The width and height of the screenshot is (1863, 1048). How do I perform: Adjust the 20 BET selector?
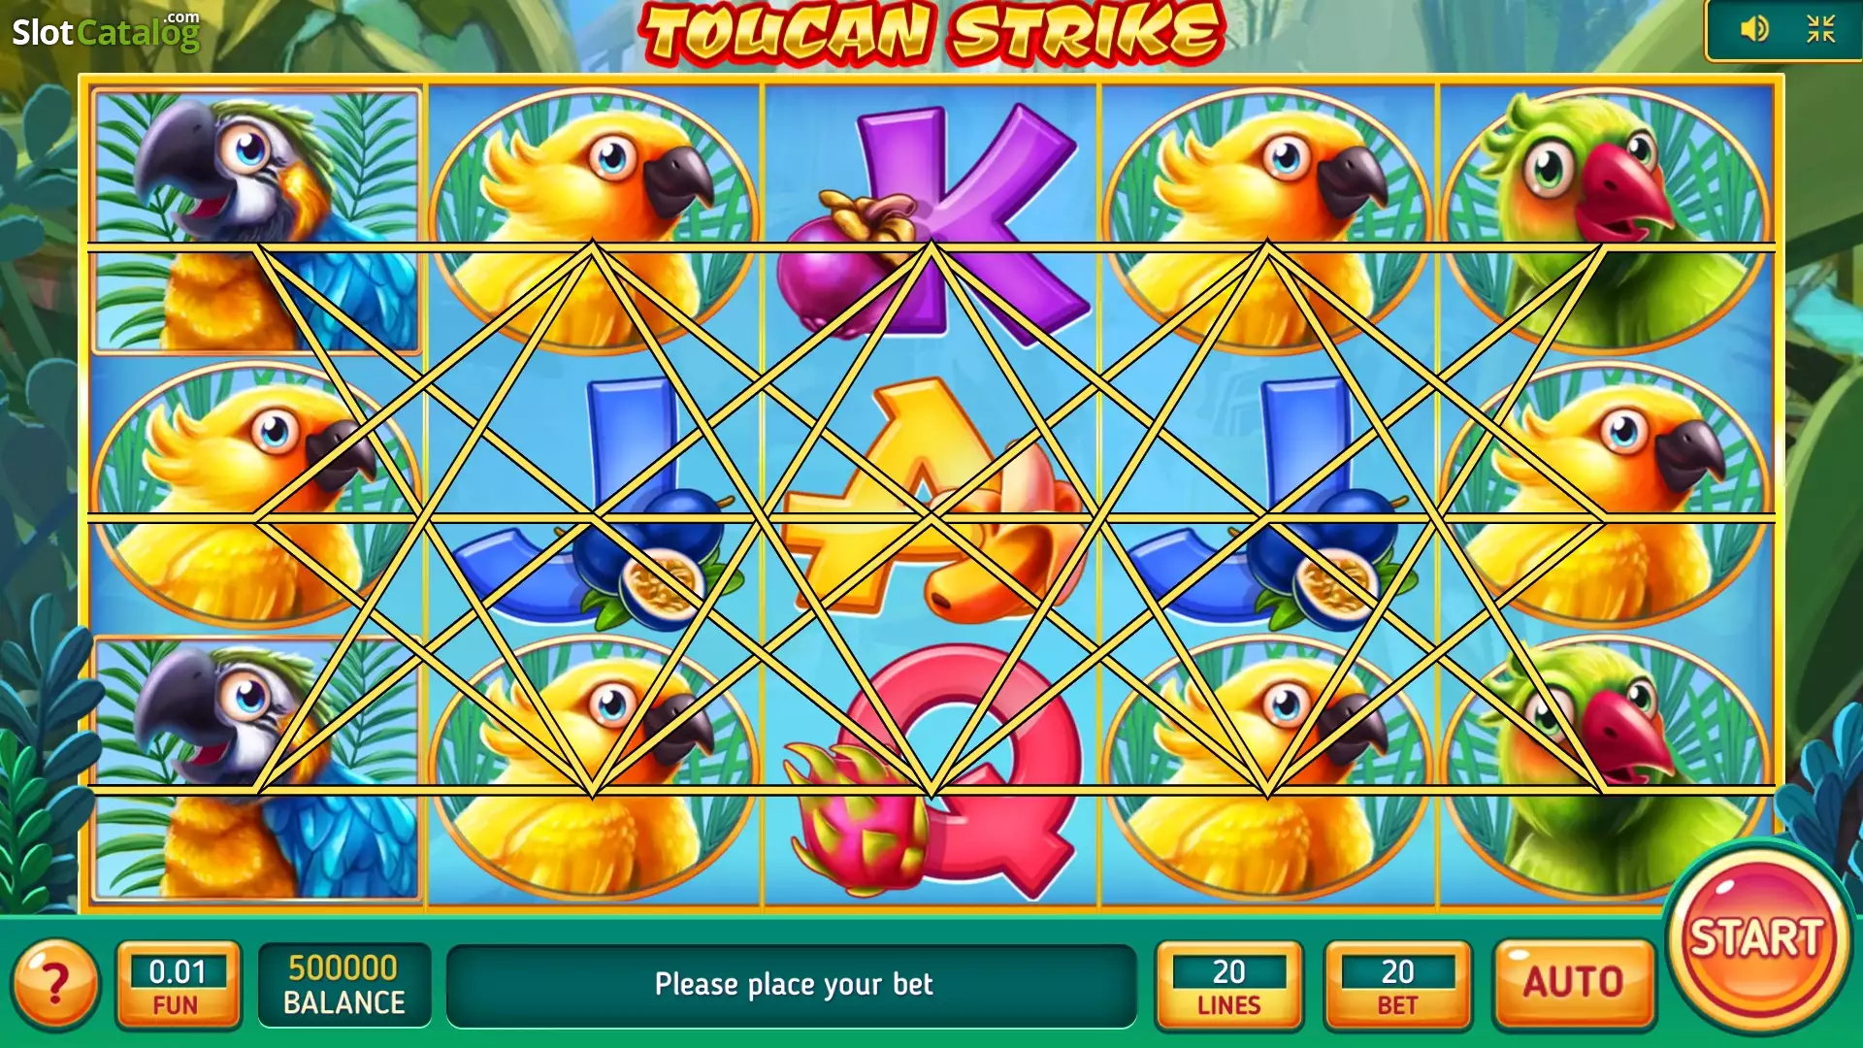point(1397,984)
